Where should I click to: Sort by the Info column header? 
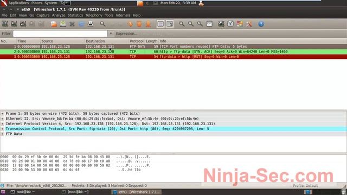click(x=253, y=41)
